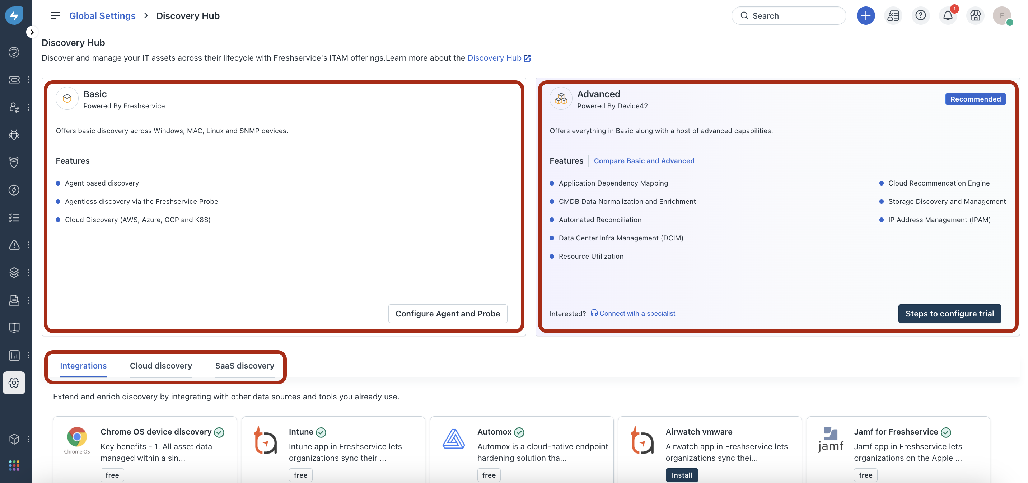Open the notifications bell icon
The image size is (1028, 483).
[948, 15]
